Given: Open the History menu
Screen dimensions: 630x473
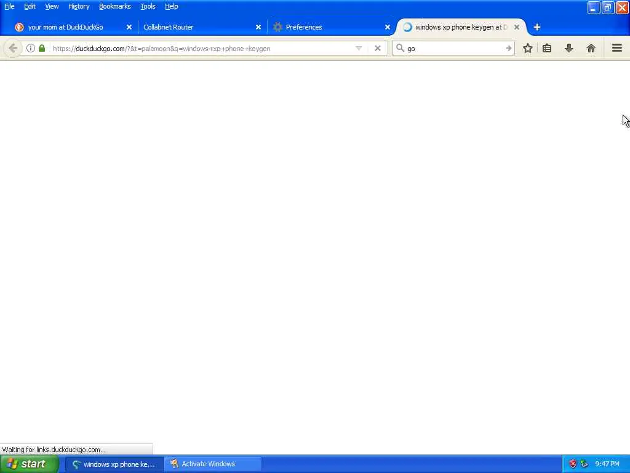Looking at the screenshot, I should pos(79,6).
